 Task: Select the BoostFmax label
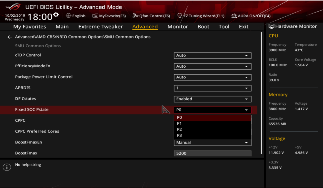coord(26,153)
